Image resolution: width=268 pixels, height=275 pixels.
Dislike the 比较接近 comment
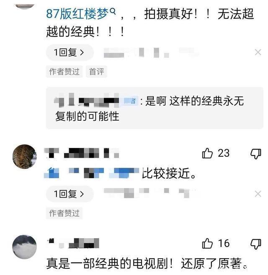pyautogui.click(x=255, y=154)
